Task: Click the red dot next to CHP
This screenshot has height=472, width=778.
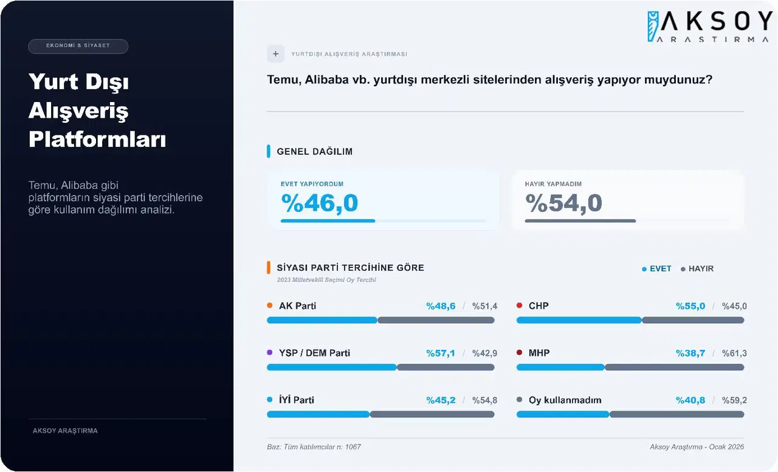Action: pyautogui.click(x=520, y=306)
